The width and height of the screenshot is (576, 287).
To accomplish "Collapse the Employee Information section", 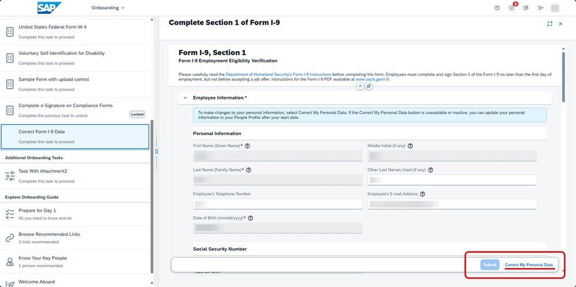I will [x=185, y=98].
